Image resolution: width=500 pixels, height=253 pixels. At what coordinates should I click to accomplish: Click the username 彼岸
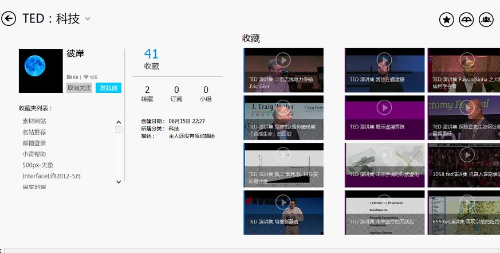click(x=75, y=53)
